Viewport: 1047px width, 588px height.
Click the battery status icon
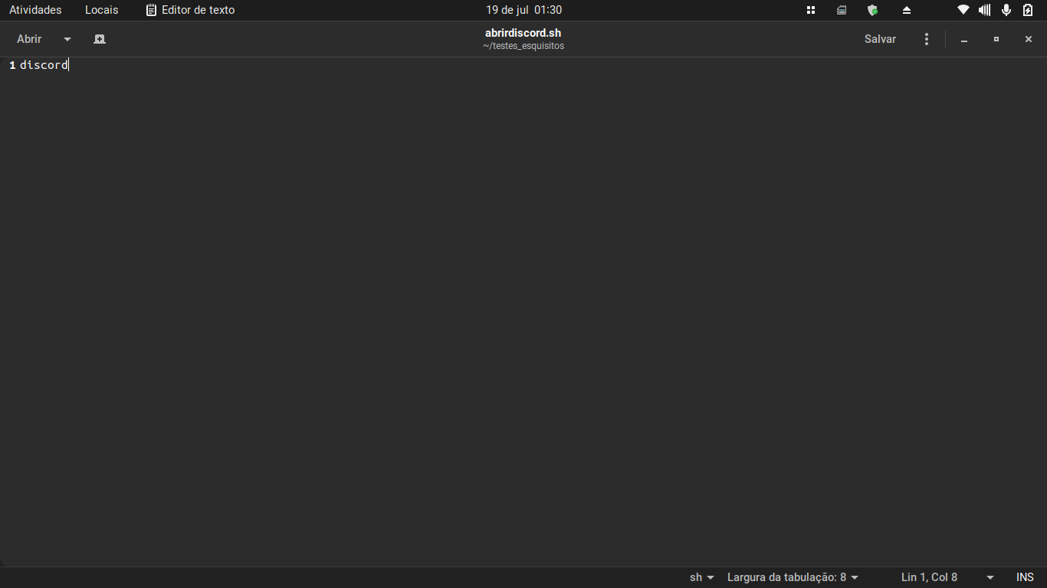coord(1028,10)
